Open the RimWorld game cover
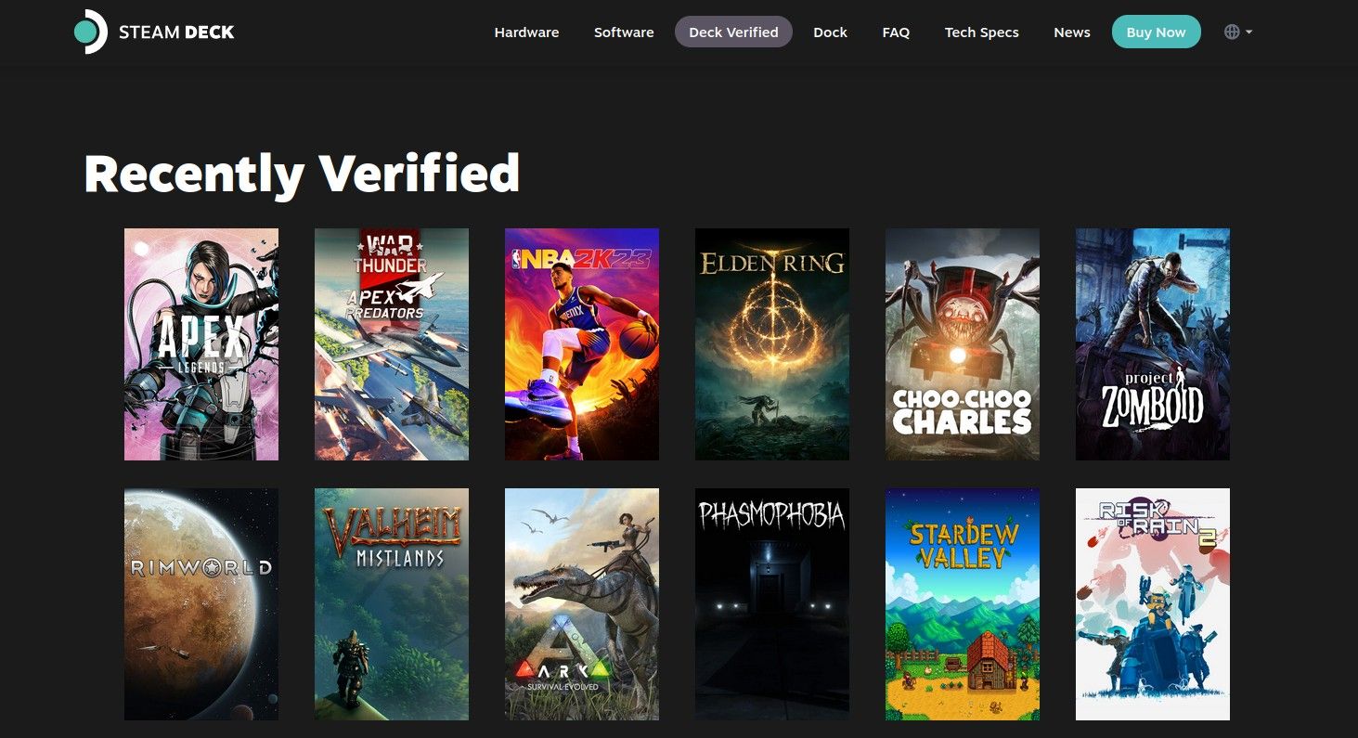This screenshot has height=738, width=1358. [x=201, y=604]
